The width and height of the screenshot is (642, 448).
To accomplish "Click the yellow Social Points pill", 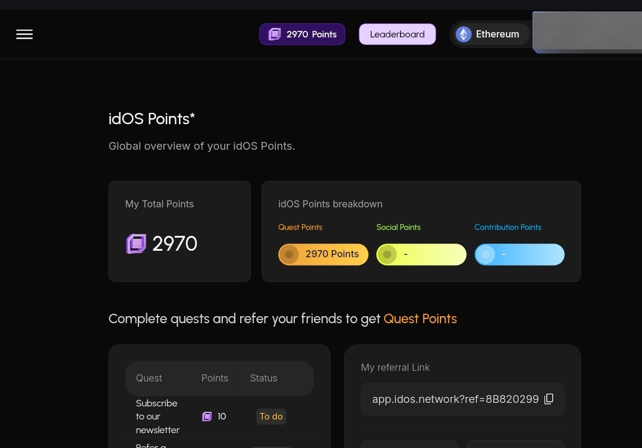I will 421,254.
